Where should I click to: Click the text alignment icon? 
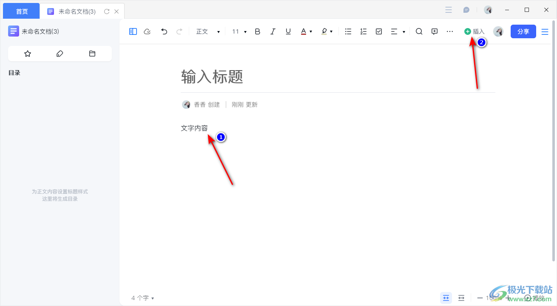(394, 31)
